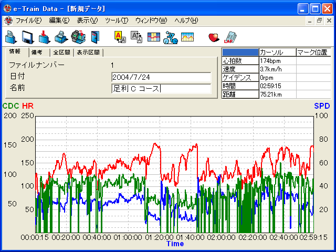
Task: Click the printer icon in toolbar
Action: click(x=61, y=37)
